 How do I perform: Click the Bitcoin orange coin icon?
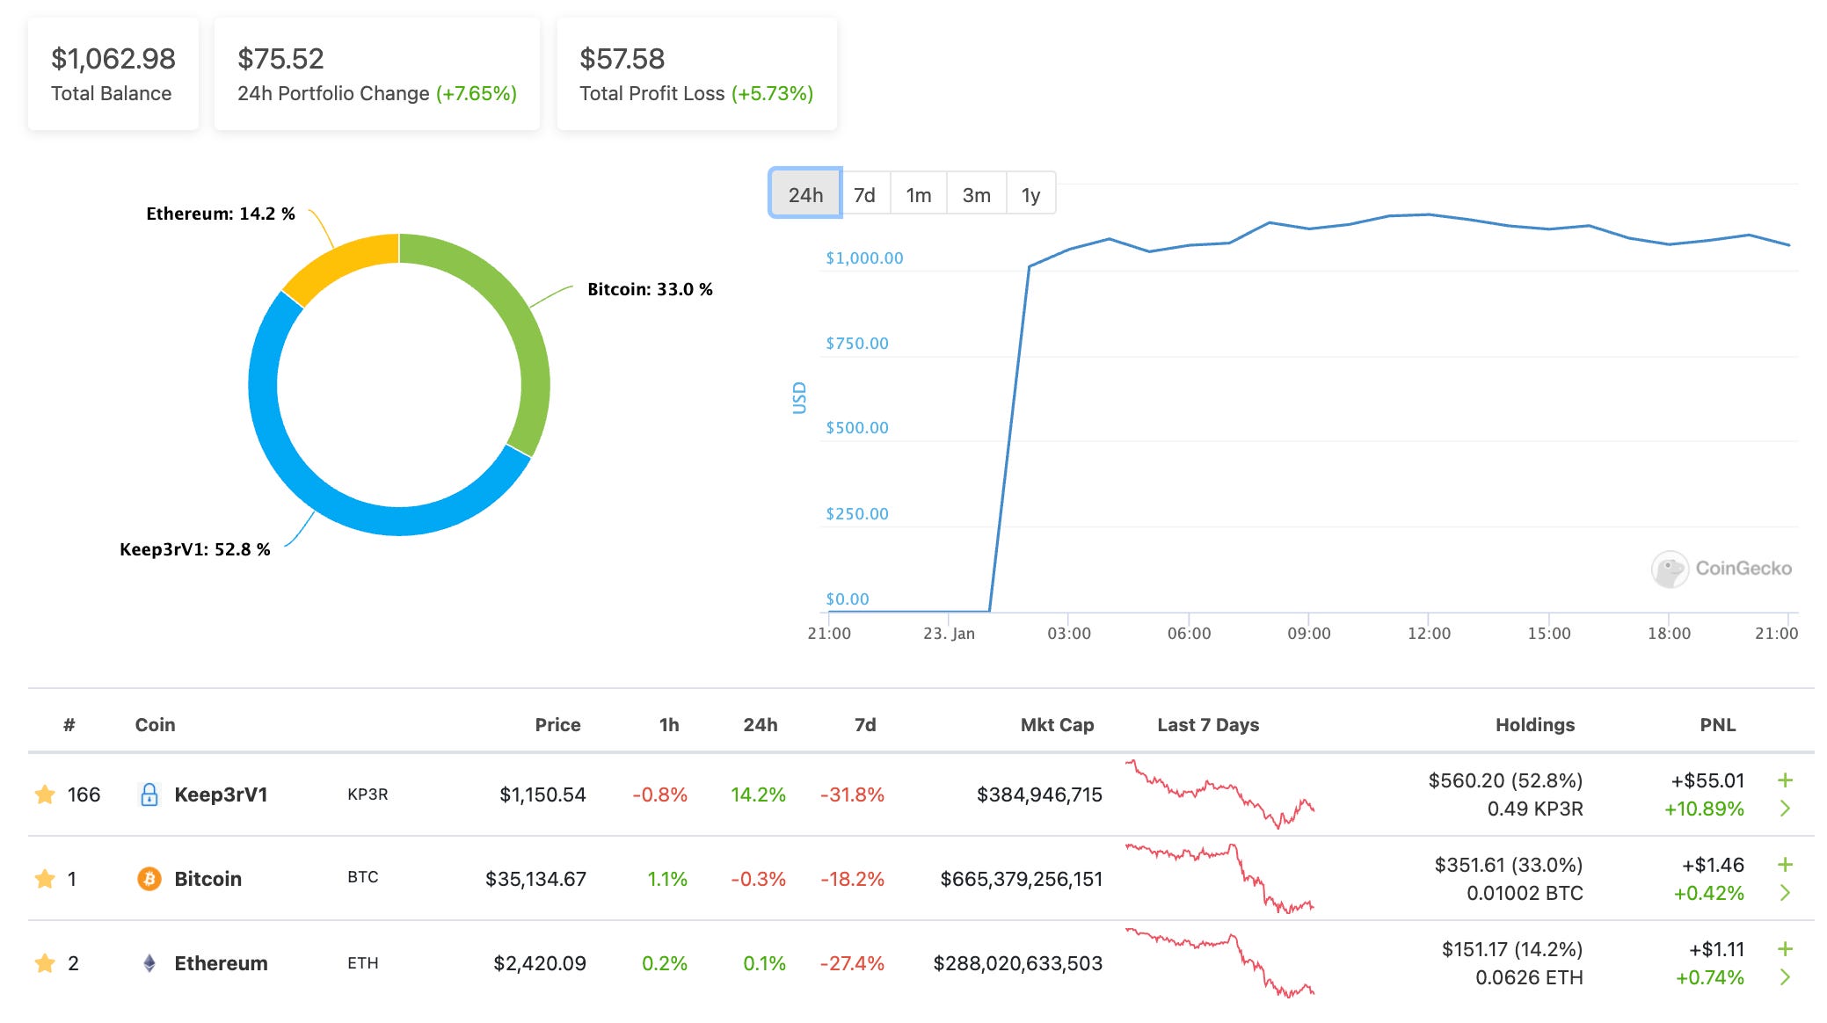click(x=149, y=877)
